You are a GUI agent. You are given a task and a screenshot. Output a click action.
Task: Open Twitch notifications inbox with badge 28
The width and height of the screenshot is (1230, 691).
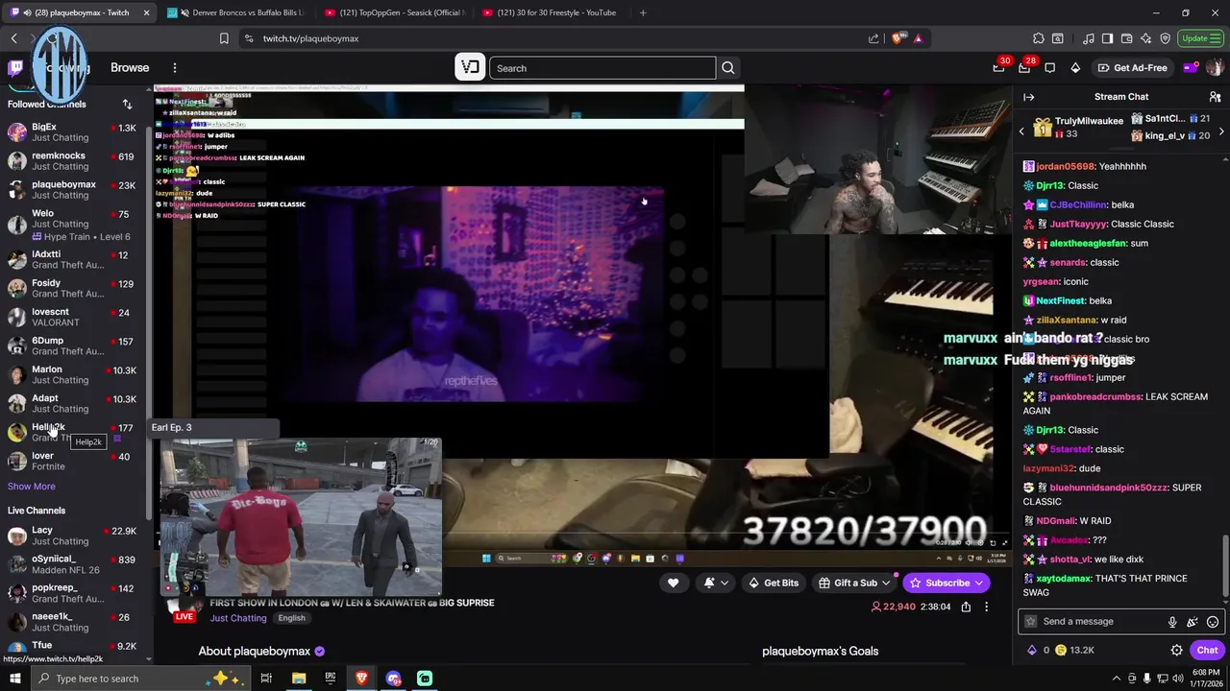click(x=1024, y=68)
